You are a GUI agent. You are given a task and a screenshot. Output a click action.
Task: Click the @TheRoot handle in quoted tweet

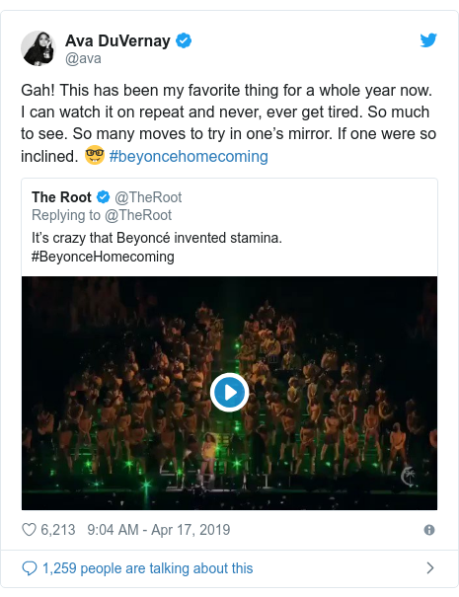(148, 197)
